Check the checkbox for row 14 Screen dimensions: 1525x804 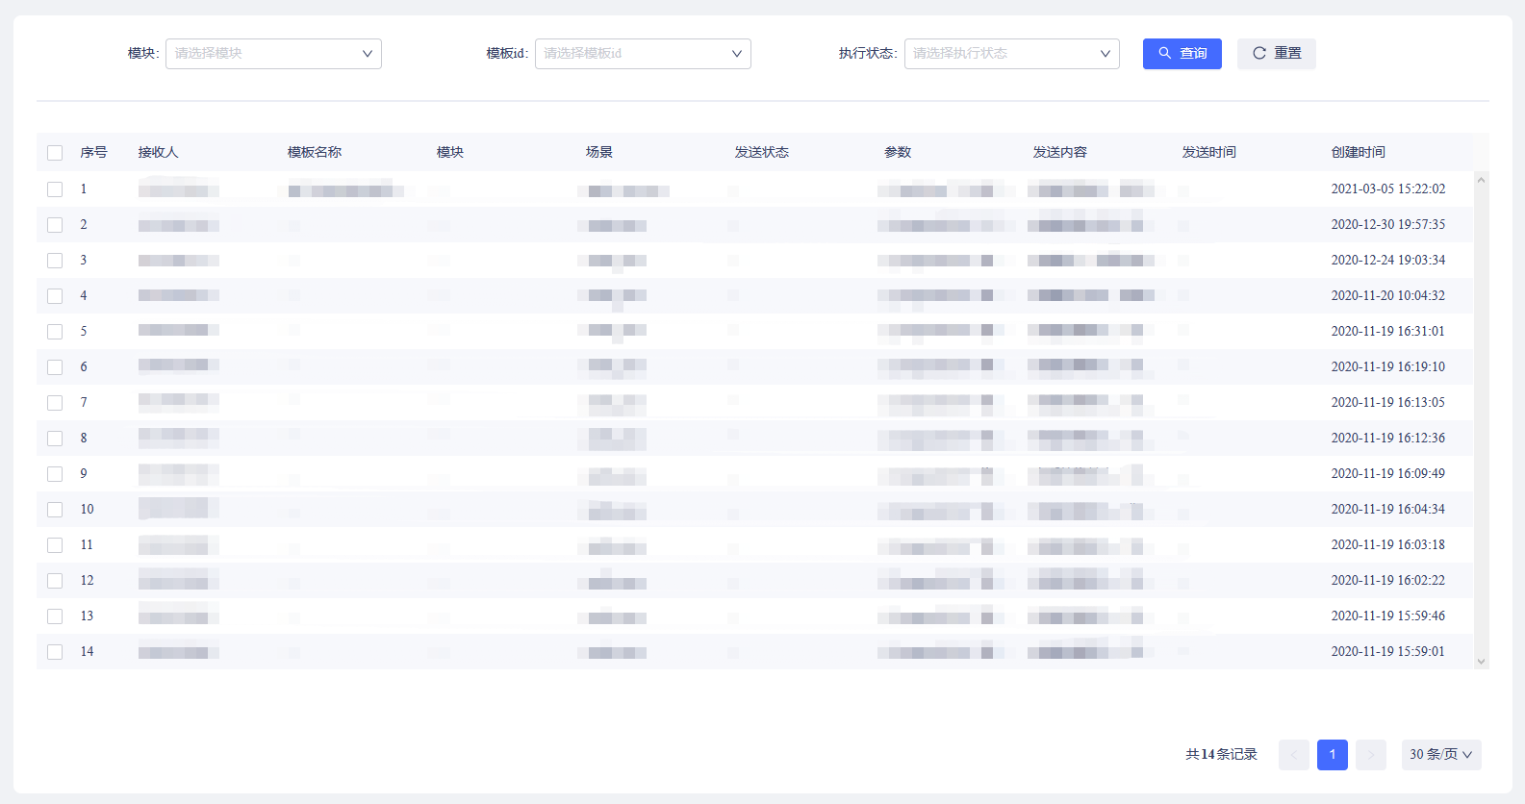55,652
